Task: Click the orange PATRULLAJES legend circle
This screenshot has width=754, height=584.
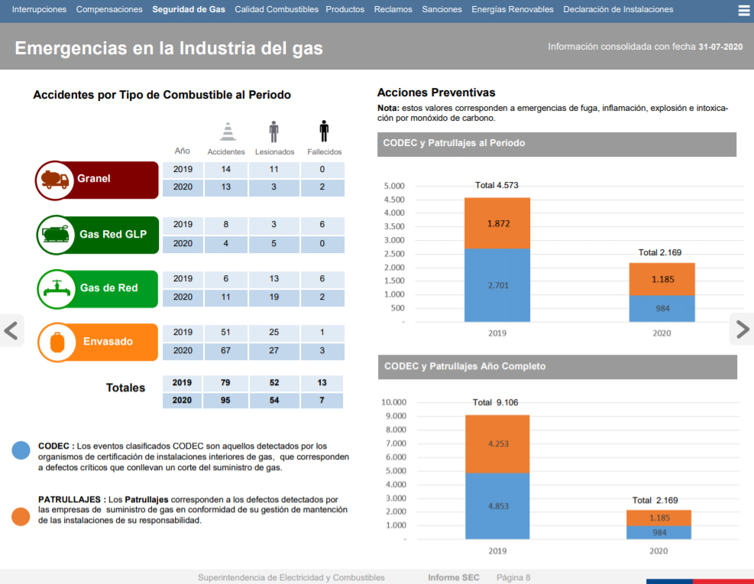Action: point(21,516)
